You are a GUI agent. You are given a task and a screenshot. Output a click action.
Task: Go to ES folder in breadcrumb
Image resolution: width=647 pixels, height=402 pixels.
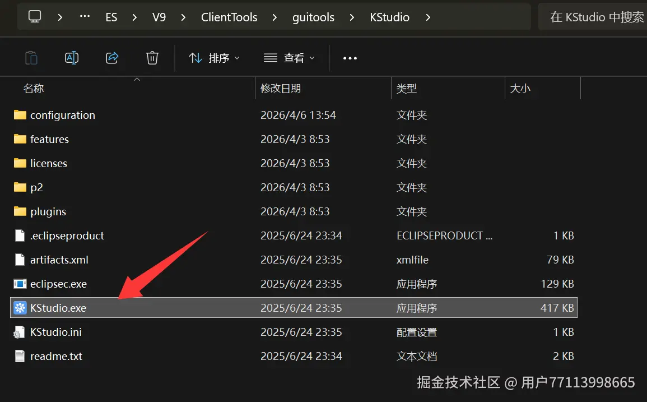tap(111, 17)
